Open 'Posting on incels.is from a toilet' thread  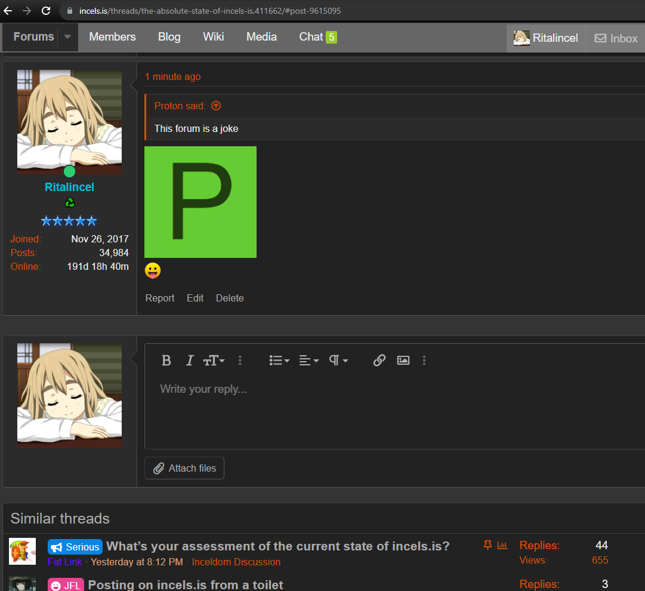tap(186, 584)
